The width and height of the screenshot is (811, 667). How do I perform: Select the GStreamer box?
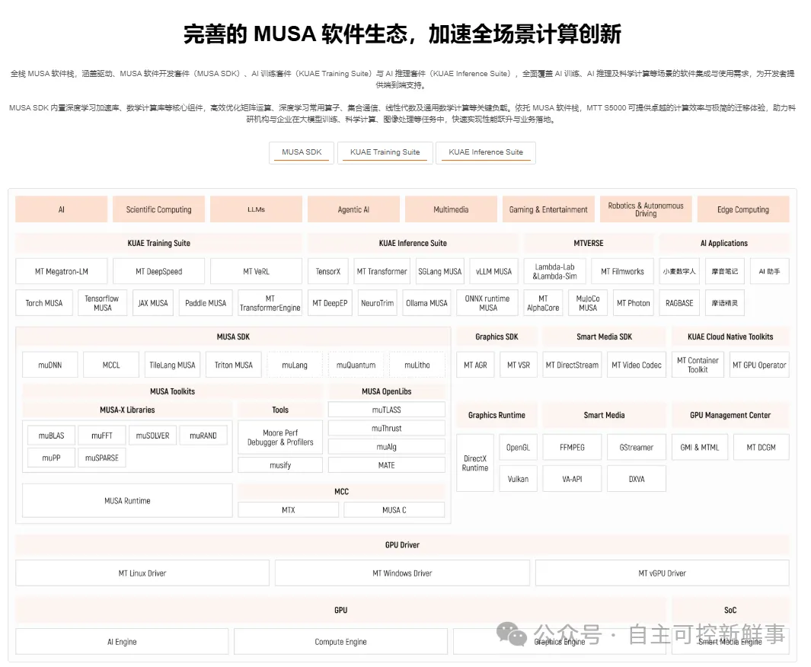[637, 447]
